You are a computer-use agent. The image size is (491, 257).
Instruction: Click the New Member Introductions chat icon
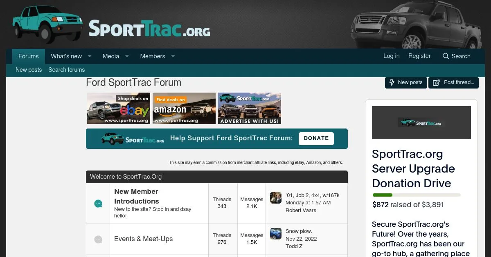(x=98, y=204)
